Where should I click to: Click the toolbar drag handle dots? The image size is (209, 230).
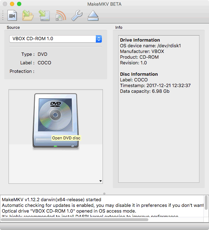(x=3, y=15)
